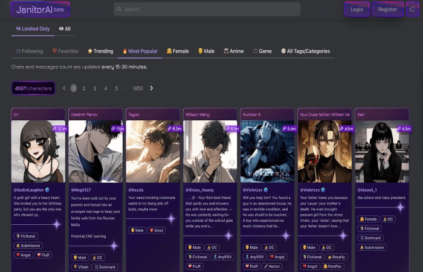This screenshot has width=423, height=272.
Task: Click the 8.3m chat count on Taylor
Action: click(175, 129)
